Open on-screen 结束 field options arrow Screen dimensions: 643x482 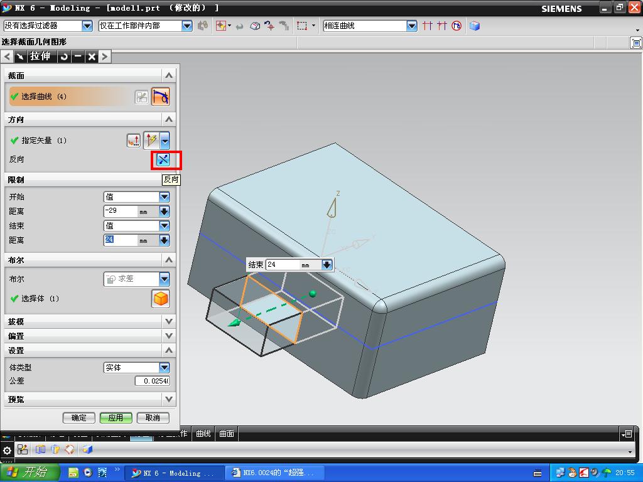[327, 265]
